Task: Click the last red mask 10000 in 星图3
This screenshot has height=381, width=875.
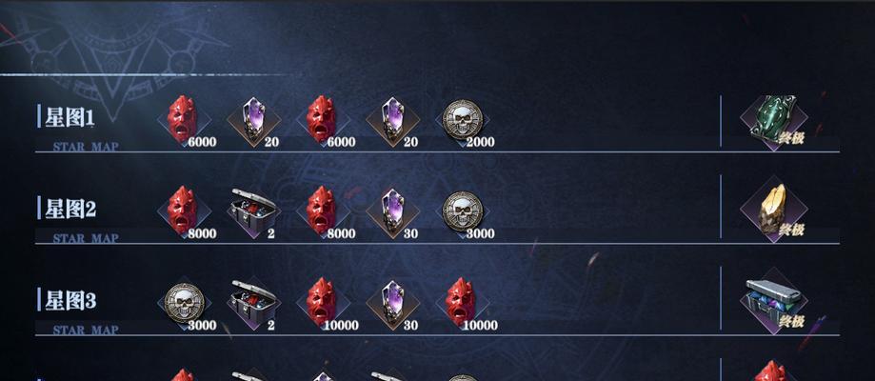Action: [463, 304]
